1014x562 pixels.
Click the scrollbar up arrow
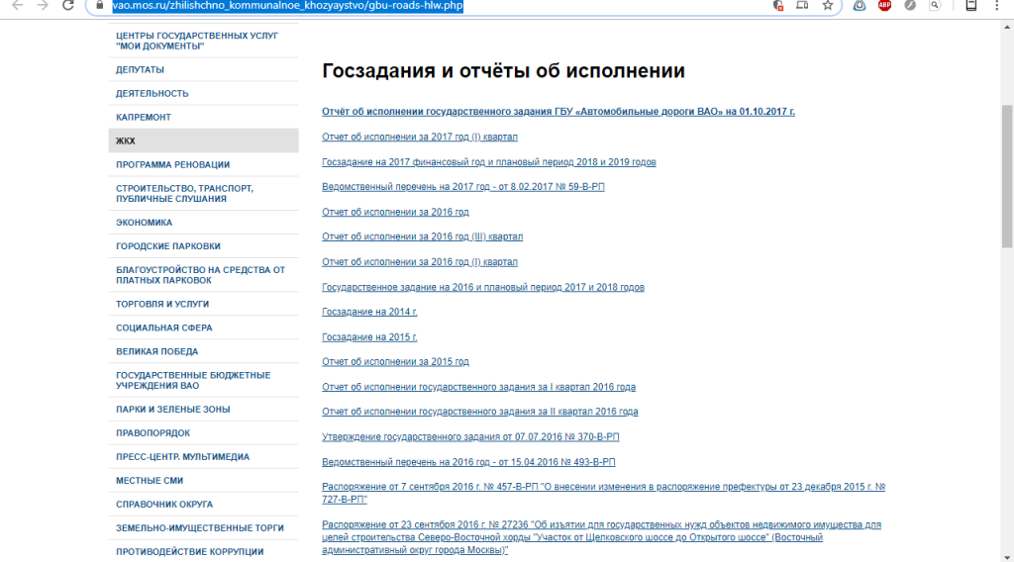point(1007,27)
